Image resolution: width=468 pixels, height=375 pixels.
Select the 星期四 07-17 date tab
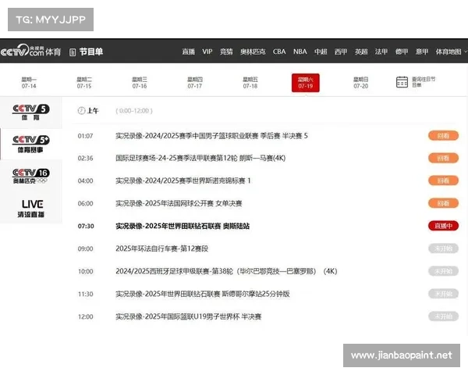(195, 83)
